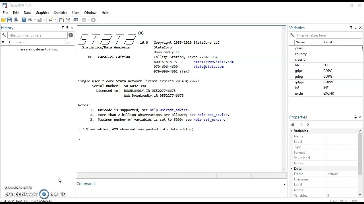Image resolution: width=364 pixels, height=204 pixels.
Task: Open the Data menu
Action: click(27, 13)
